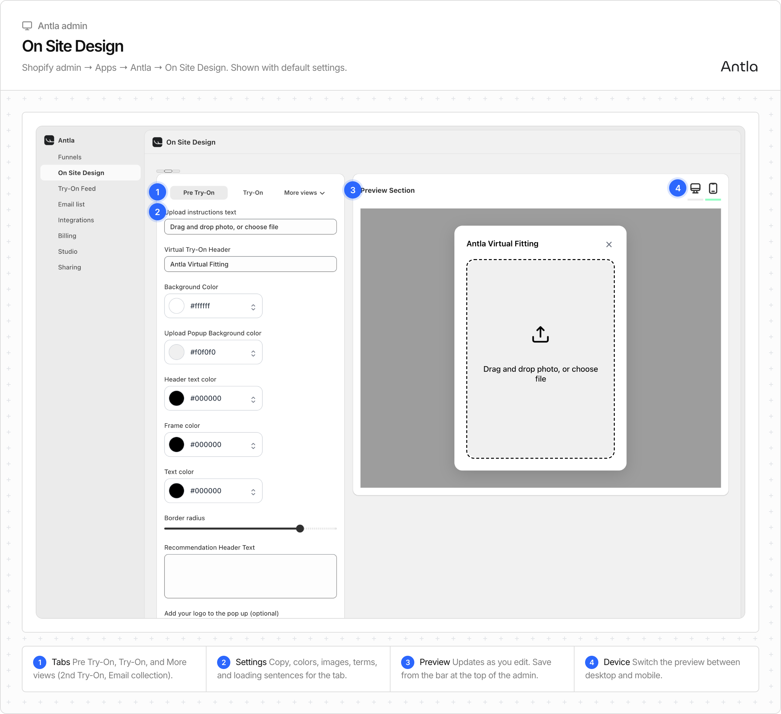Image resolution: width=781 pixels, height=714 pixels.
Task: Switch preview to mobile device icon
Action: (x=713, y=188)
